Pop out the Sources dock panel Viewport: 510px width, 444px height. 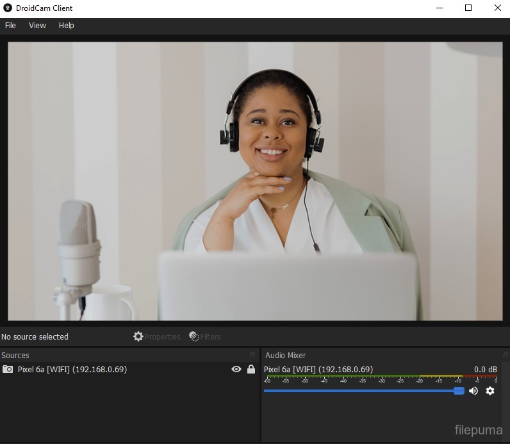point(252,355)
